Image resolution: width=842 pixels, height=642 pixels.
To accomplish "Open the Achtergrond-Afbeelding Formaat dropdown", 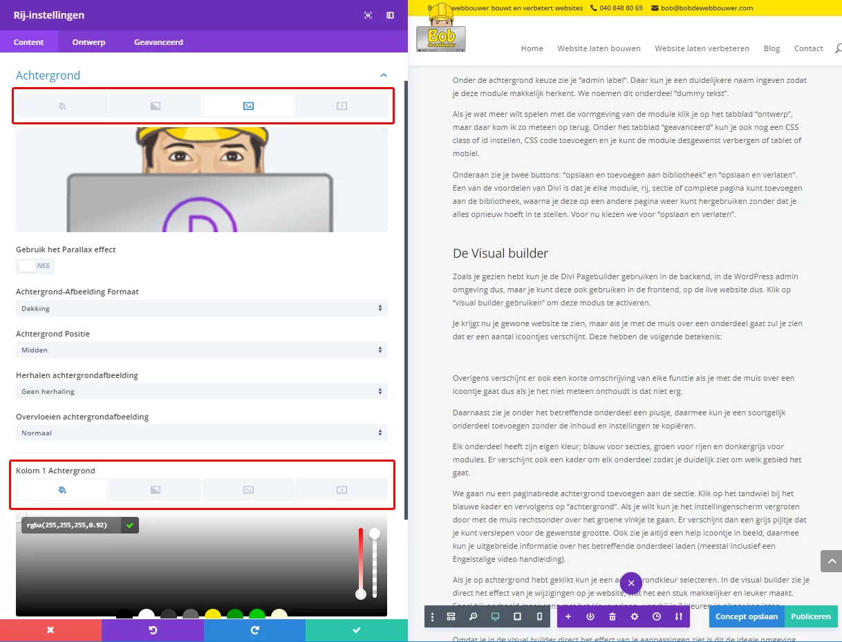I will click(201, 308).
